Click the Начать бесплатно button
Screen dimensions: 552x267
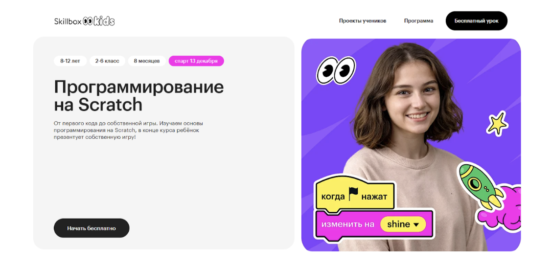[x=92, y=228]
